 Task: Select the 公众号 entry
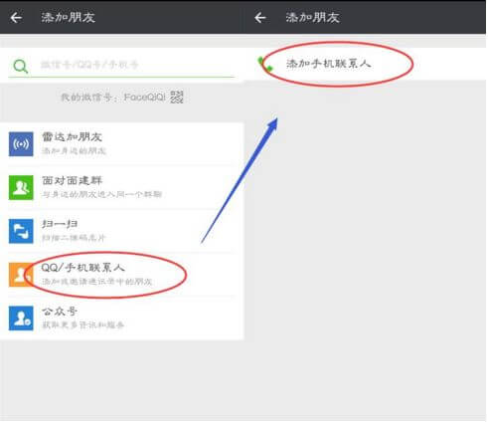pyautogui.click(x=122, y=318)
